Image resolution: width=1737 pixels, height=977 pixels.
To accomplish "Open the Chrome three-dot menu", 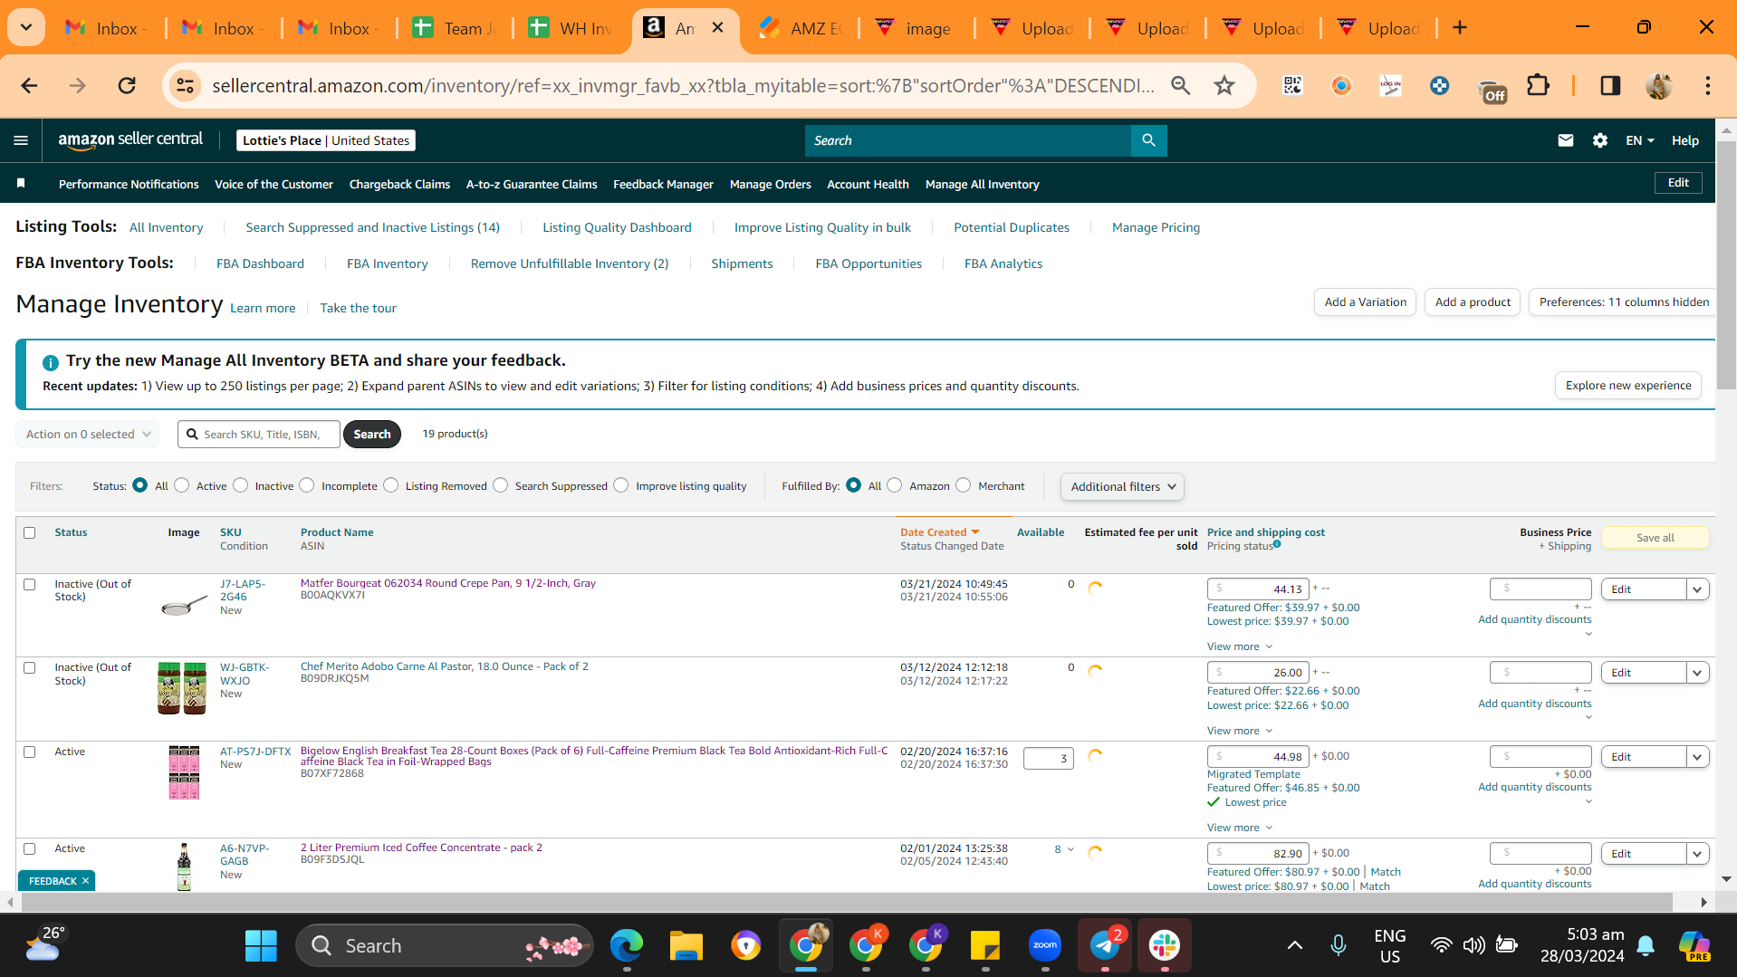I will (1707, 86).
